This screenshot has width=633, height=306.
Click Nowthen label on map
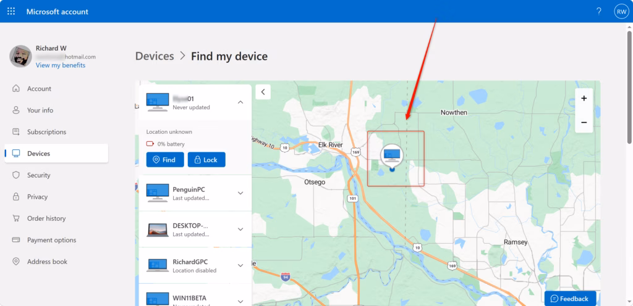(454, 113)
